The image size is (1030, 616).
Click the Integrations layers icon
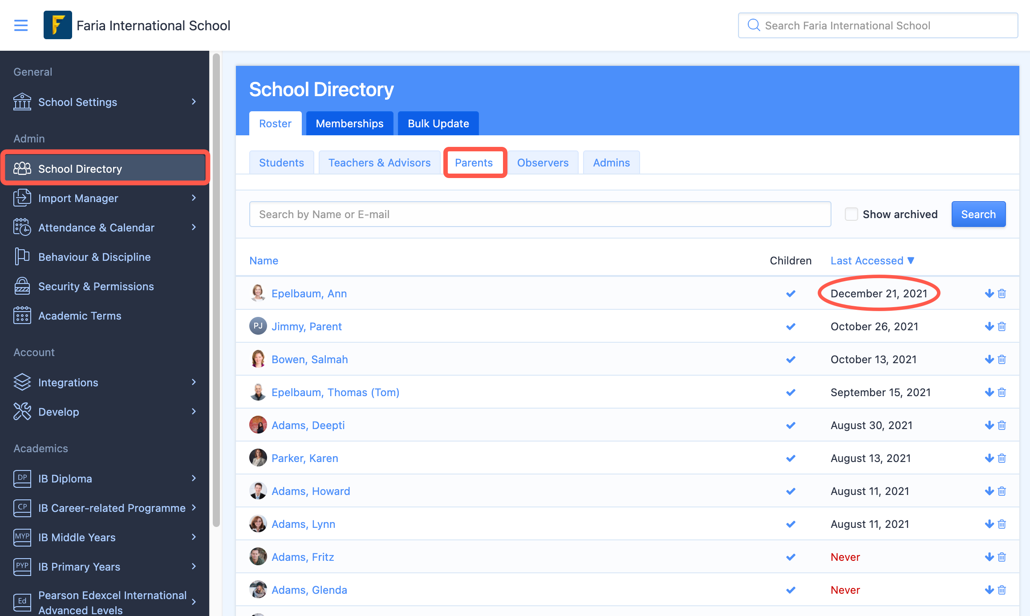coord(22,382)
